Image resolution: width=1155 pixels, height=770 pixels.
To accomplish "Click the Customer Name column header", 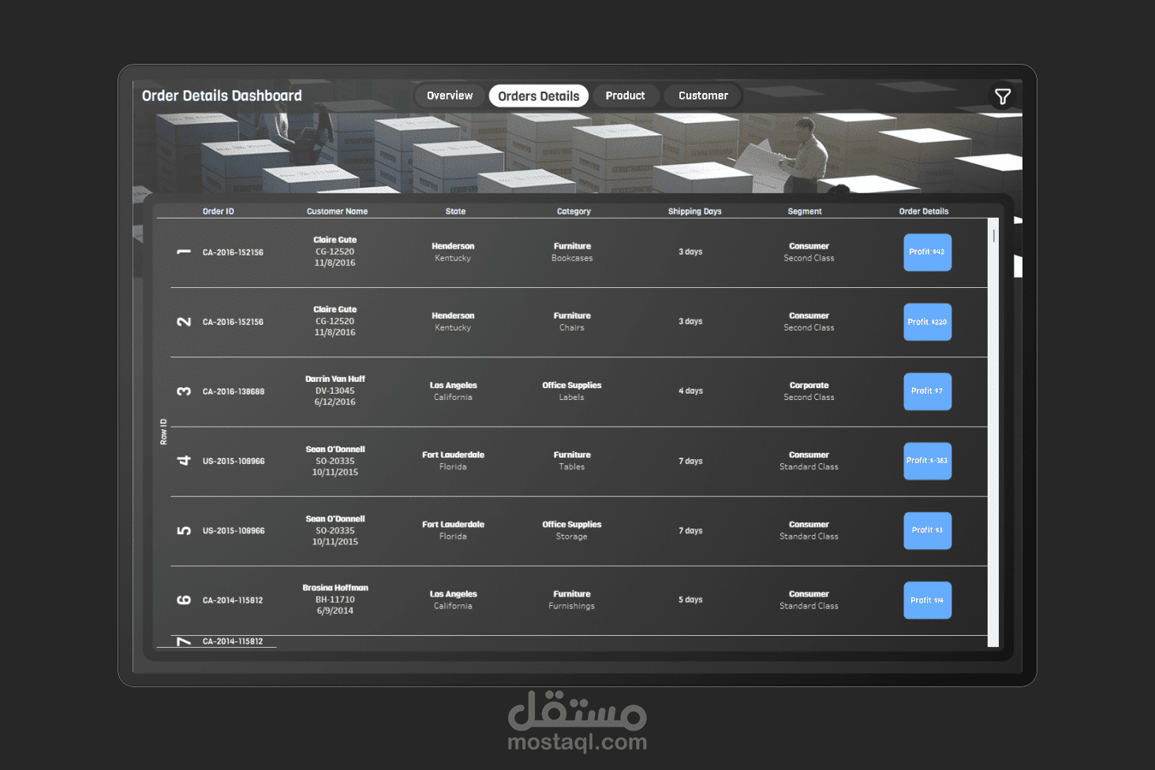I will pos(337,211).
